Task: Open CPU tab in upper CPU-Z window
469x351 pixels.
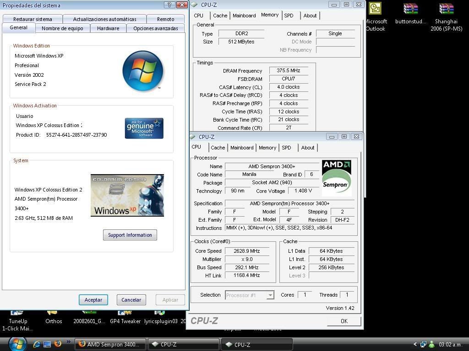Action: coord(199,16)
